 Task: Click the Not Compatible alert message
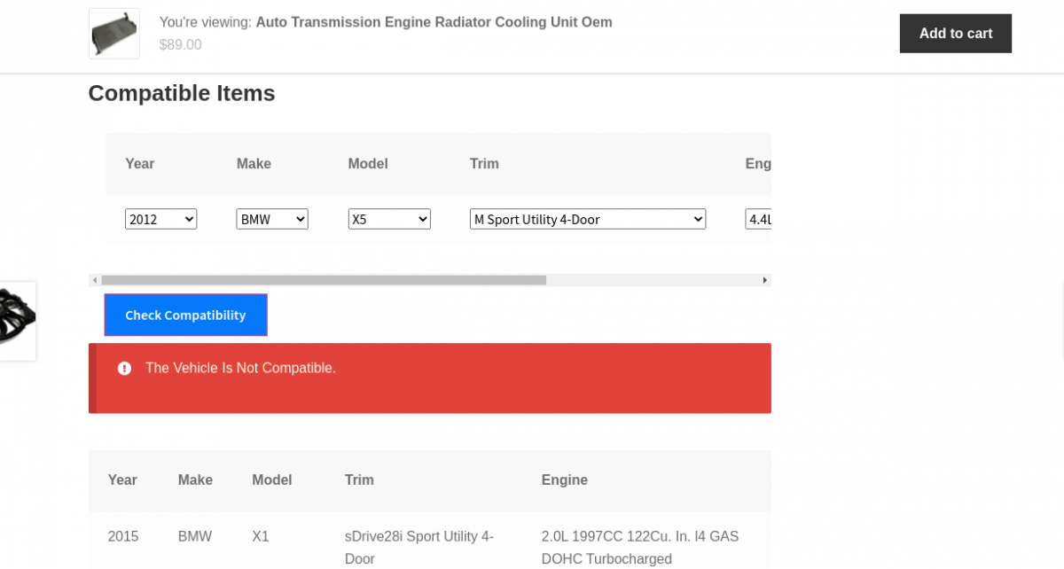(240, 368)
